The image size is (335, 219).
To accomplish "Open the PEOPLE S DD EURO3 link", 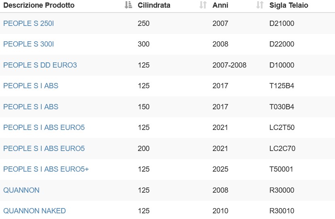I will 40,65.
